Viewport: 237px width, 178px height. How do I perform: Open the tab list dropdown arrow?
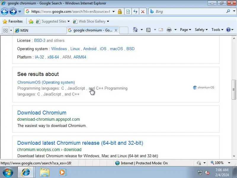click(x=11, y=31)
